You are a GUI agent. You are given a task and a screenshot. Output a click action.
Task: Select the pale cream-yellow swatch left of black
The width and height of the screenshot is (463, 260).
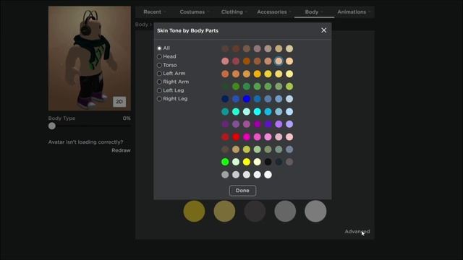258,162
